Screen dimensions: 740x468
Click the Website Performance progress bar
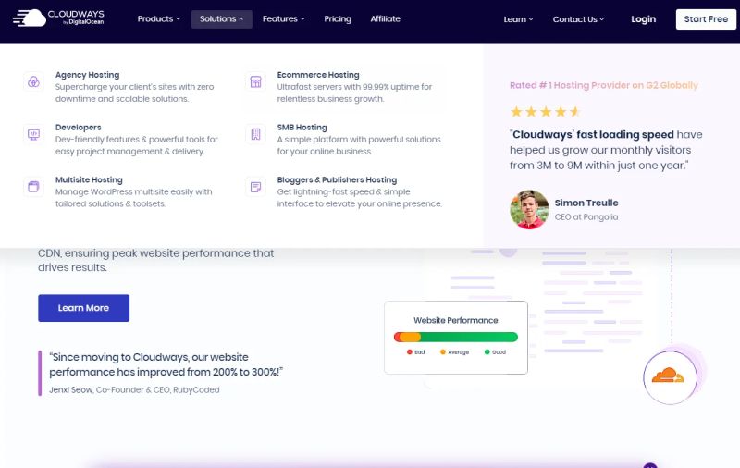(456, 337)
